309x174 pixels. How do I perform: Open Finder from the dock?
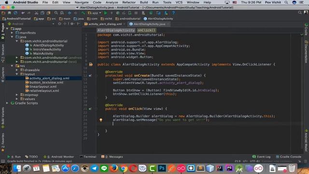coord(17,168)
